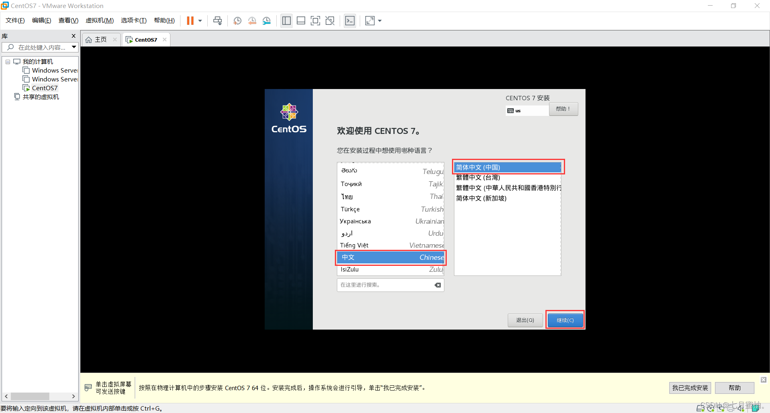Click 我已完成安装 button

[x=690, y=388]
